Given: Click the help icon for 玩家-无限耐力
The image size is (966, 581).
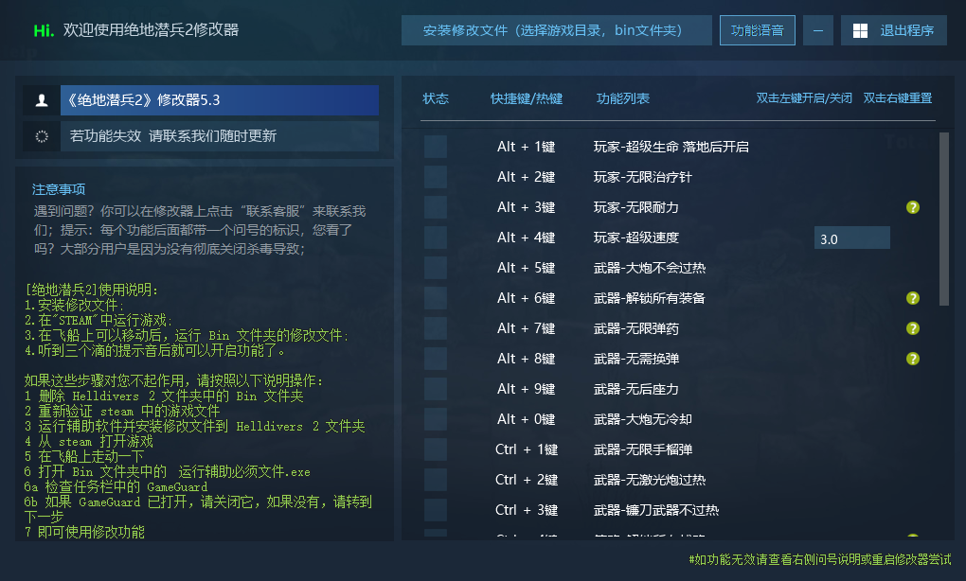Looking at the screenshot, I should (912, 207).
